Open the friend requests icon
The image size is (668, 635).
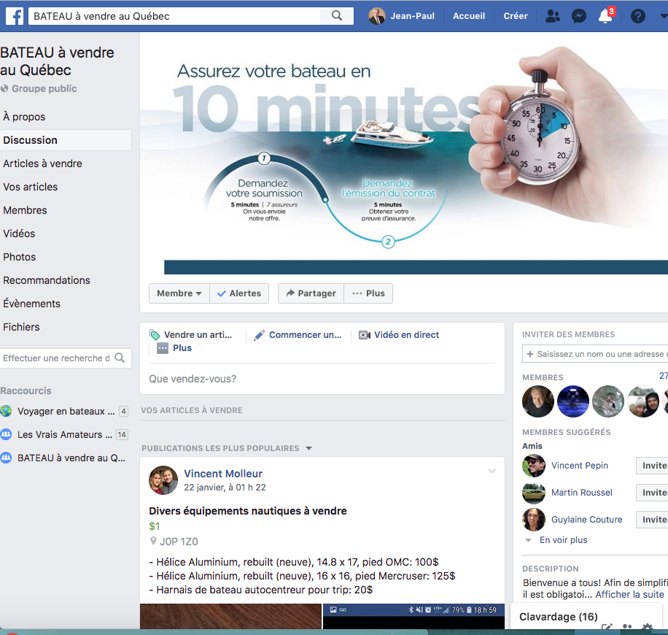click(553, 16)
